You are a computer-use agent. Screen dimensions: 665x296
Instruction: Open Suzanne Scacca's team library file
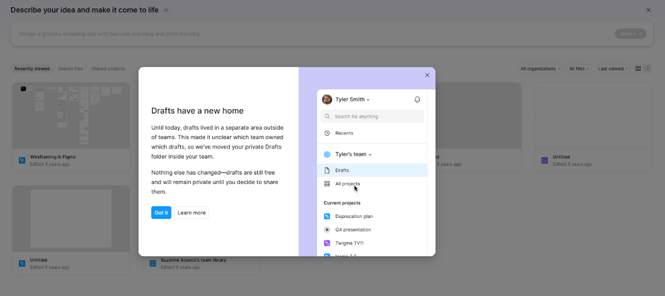pyautogui.click(x=202, y=263)
